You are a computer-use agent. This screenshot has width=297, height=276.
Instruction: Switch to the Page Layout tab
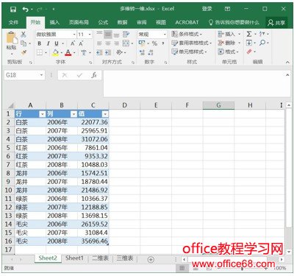tap(79, 23)
